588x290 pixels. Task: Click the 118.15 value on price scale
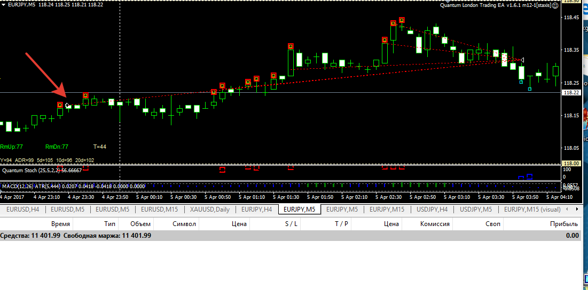[x=571, y=115]
